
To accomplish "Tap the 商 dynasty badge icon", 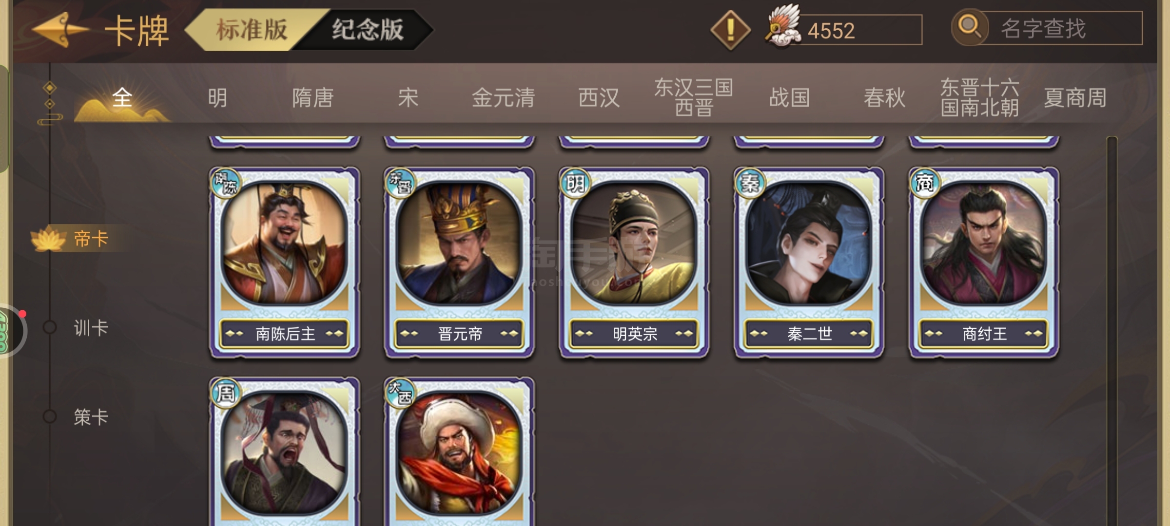I will (925, 183).
